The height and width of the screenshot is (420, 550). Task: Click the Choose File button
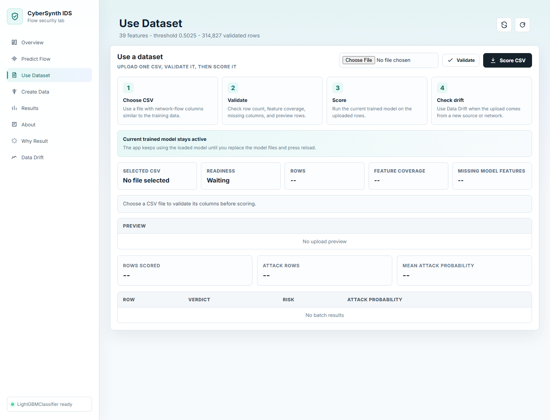tap(359, 60)
